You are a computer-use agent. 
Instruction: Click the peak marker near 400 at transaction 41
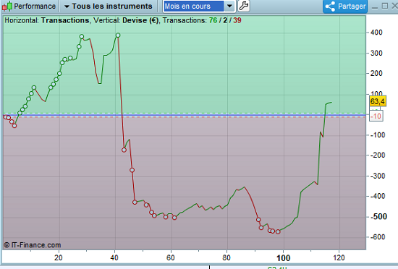coord(118,35)
